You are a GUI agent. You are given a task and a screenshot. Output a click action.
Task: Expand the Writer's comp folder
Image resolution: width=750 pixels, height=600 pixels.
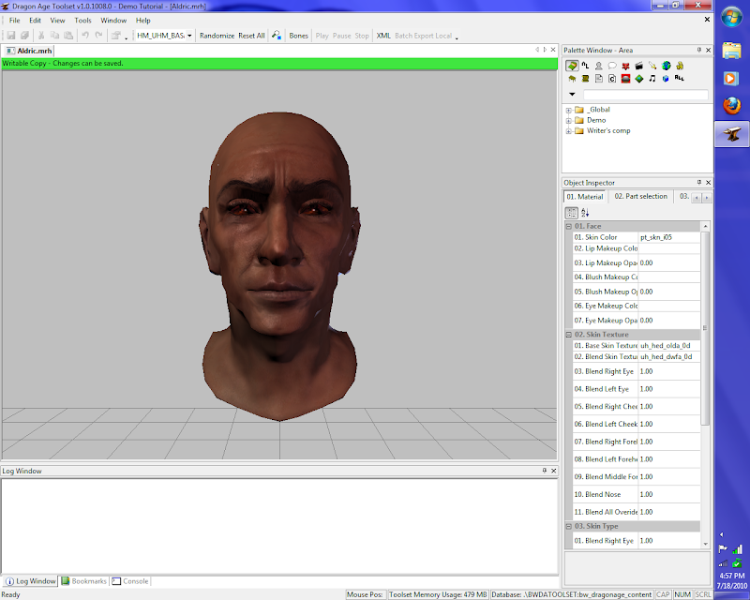(x=569, y=131)
